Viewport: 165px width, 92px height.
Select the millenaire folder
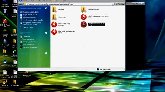click(58, 9)
